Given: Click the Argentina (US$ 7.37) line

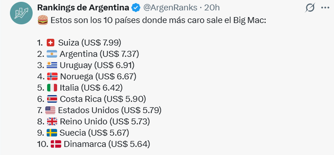Looking at the screenshot, I should tap(99, 54).
